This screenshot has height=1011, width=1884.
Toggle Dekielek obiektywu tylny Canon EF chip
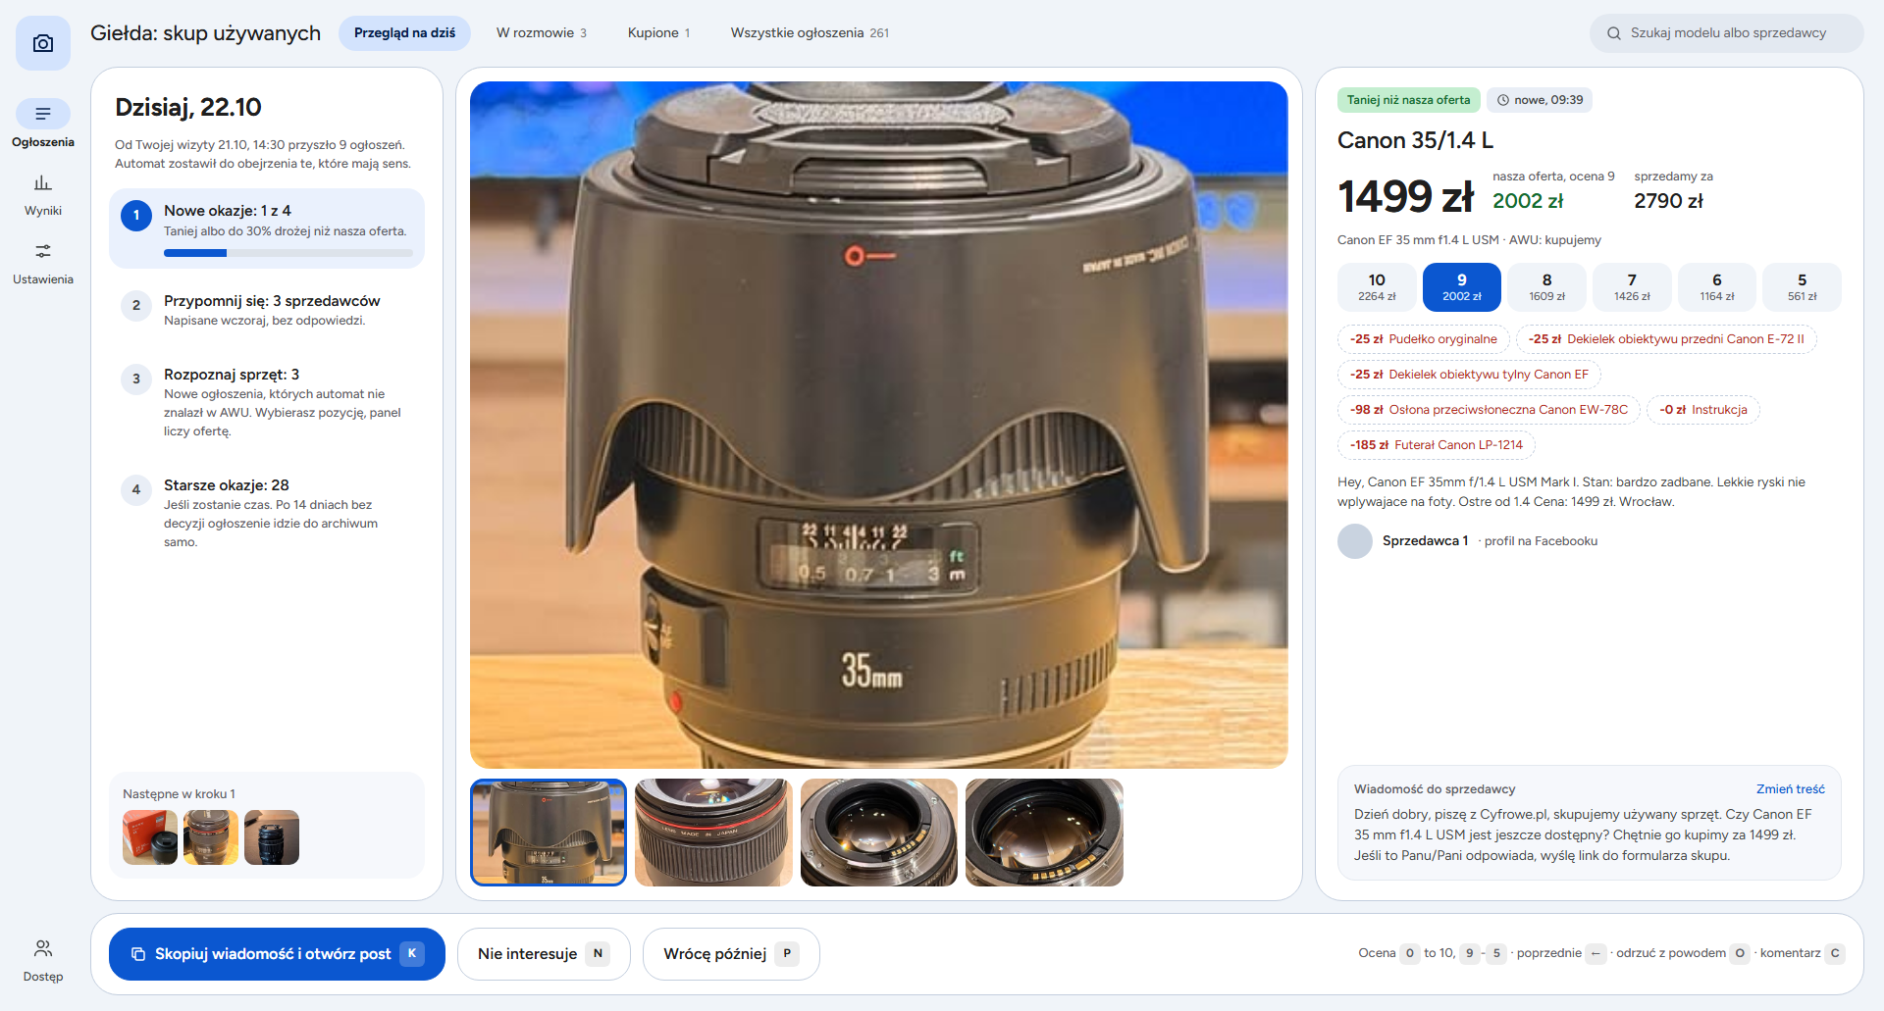pyautogui.click(x=1469, y=375)
